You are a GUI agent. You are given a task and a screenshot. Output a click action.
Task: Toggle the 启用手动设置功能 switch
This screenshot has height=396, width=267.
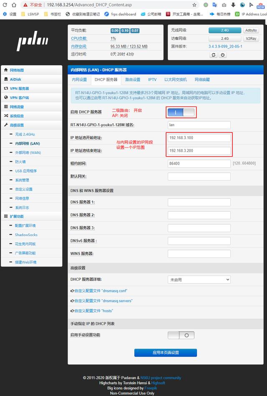coord(181,335)
